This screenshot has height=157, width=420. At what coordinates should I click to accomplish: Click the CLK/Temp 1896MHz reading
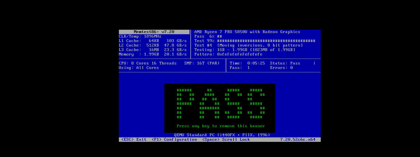pos(140,36)
